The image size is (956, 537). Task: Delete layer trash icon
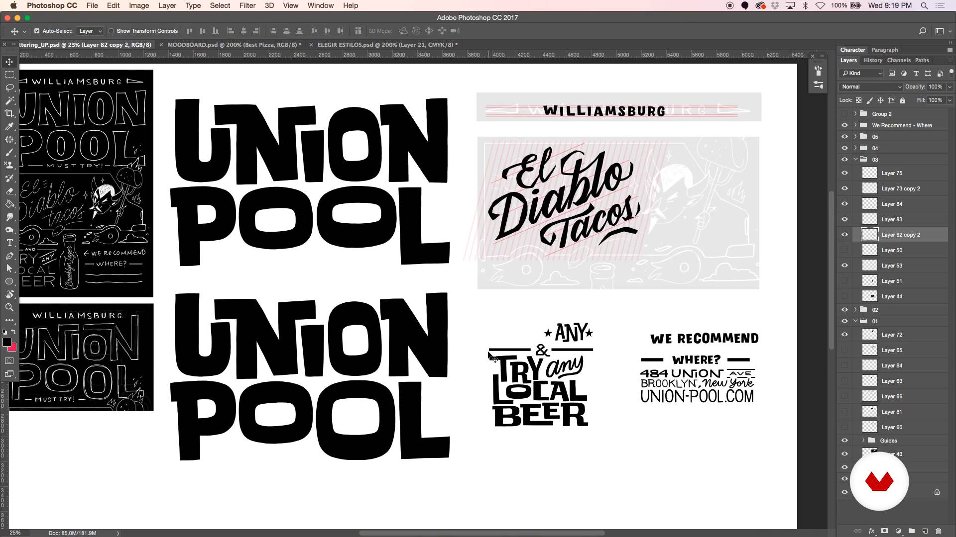[x=938, y=531]
